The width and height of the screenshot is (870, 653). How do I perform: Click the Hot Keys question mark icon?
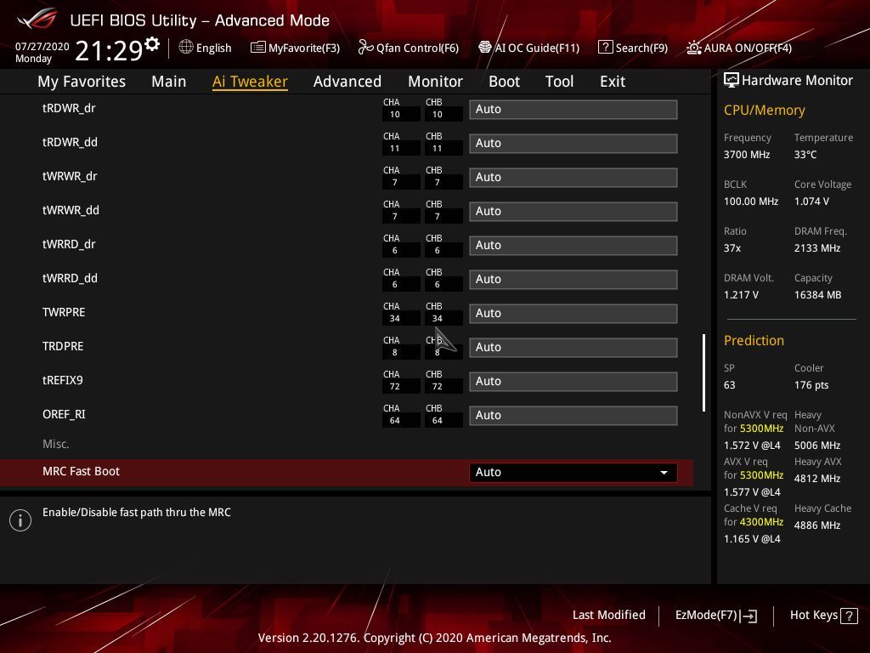point(849,616)
